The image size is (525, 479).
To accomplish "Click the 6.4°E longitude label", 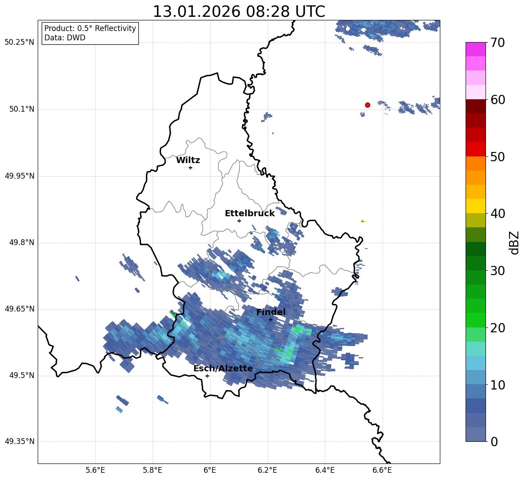I will (325, 470).
